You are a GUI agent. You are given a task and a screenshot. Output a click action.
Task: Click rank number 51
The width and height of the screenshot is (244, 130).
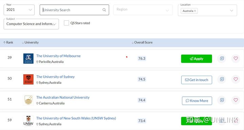(x=9, y=99)
